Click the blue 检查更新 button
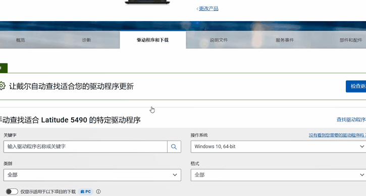The height and width of the screenshot is (196, 366). point(356,86)
